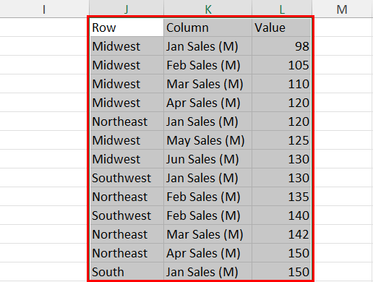Image resolution: width=373 pixels, height=282 pixels.
Task: Select cell with value 98
Action: pos(281,46)
